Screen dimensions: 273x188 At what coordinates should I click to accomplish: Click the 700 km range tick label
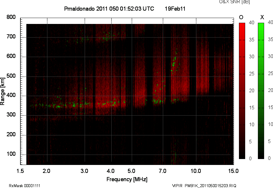(11, 37)
